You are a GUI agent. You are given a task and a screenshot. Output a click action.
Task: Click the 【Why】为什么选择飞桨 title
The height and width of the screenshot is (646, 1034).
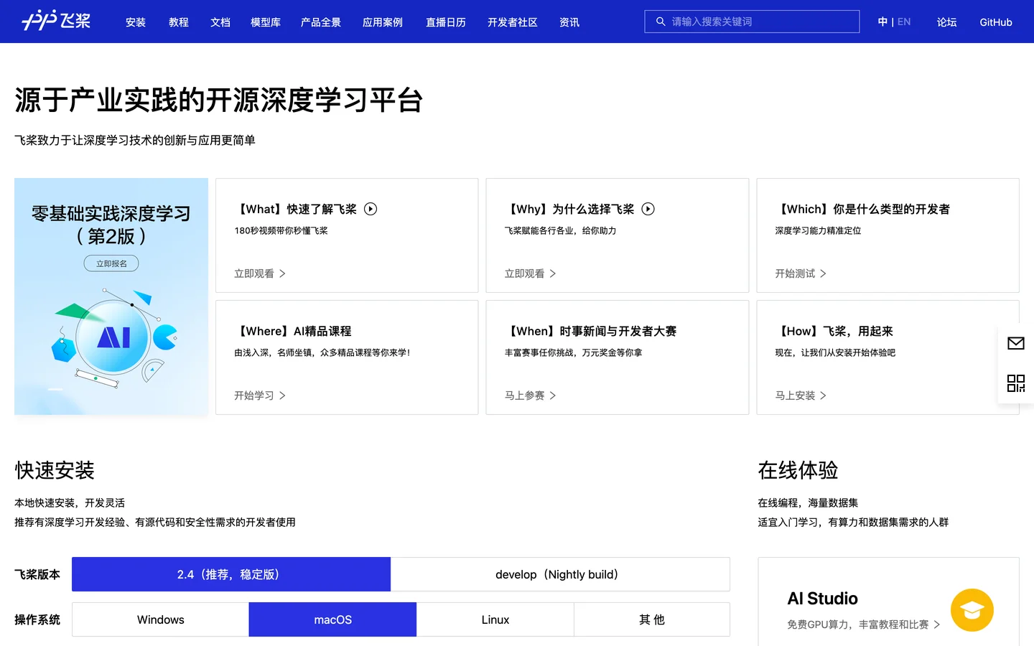569,209
